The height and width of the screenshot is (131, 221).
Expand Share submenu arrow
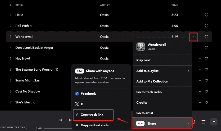tap(188, 124)
